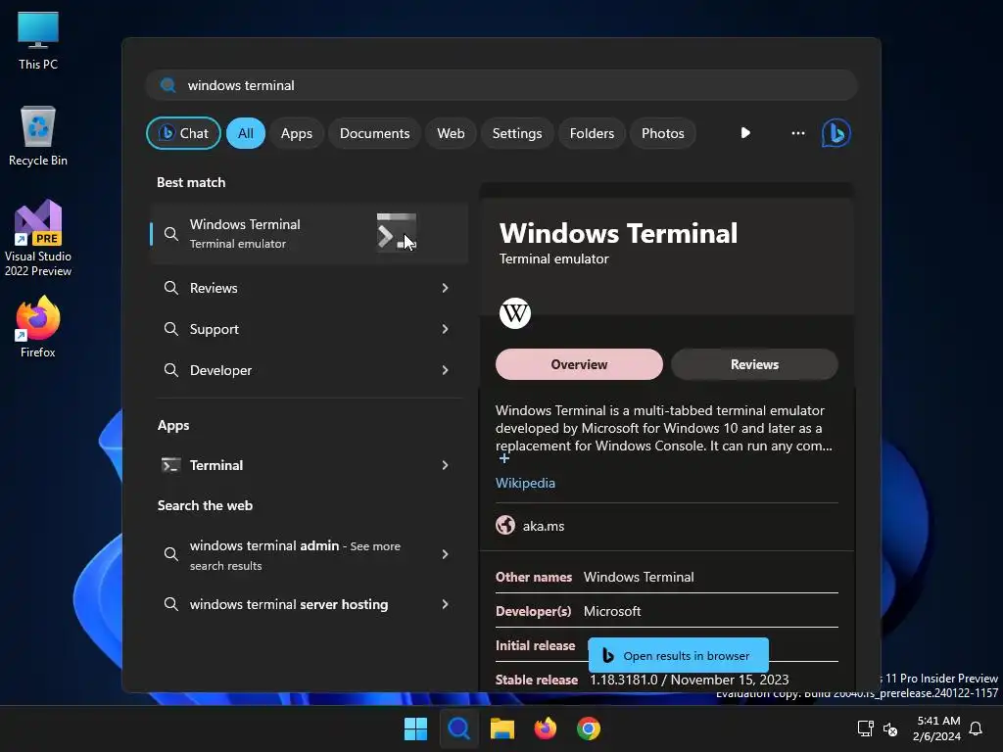The image size is (1003, 752).
Task: Open File Explorer from the taskbar
Action: [502, 728]
